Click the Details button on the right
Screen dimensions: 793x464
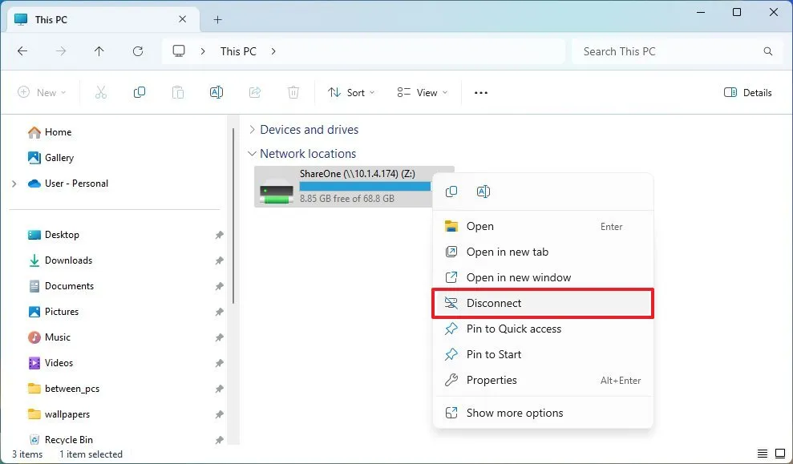coord(747,92)
